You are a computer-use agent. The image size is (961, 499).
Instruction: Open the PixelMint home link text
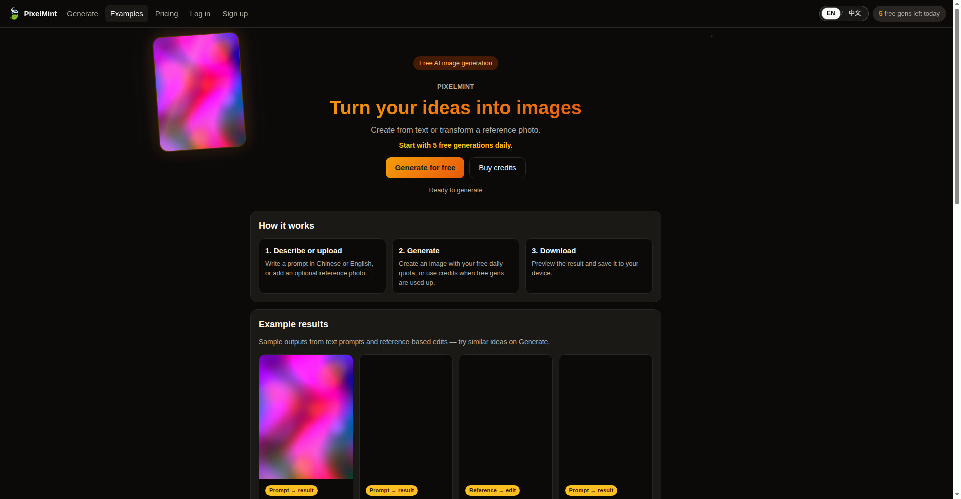pyautogui.click(x=40, y=14)
